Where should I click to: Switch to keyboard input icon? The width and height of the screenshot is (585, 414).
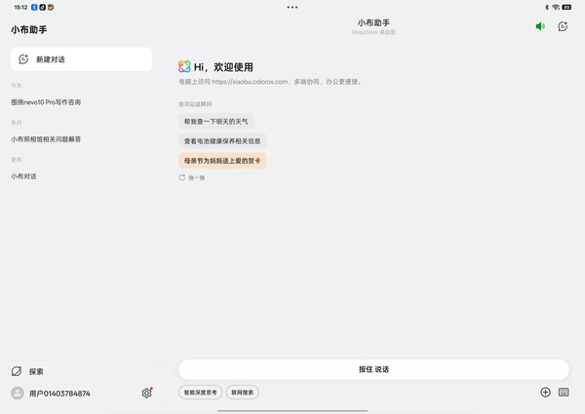(x=564, y=392)
